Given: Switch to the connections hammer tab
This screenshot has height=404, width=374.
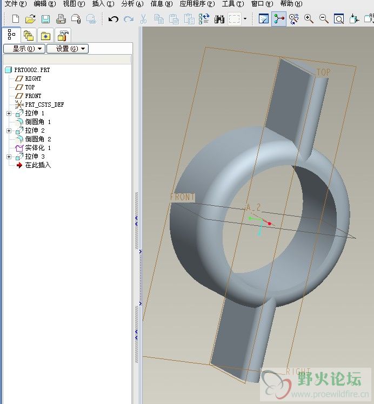Looking at the screenshot, I should 63,36.
